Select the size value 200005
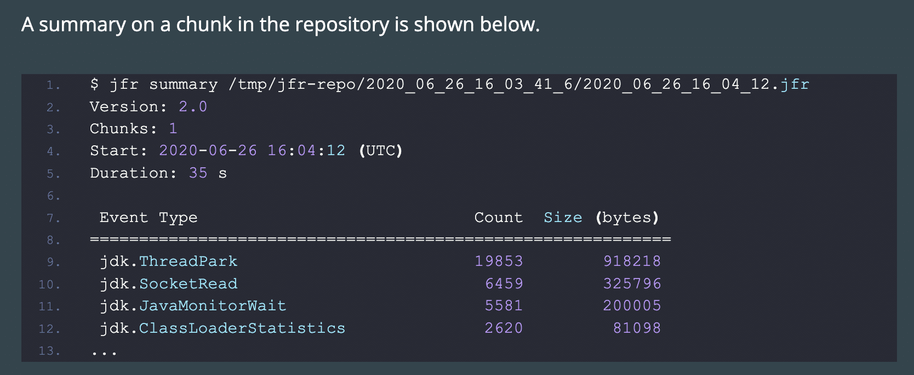The height and width of the screenshot is (375, 914). click(632, 305)
